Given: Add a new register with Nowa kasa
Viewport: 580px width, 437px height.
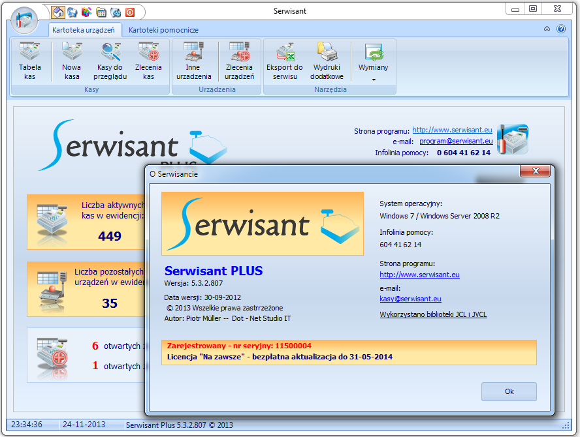Looking at the screenshot, I should click(x=71, y=61).
